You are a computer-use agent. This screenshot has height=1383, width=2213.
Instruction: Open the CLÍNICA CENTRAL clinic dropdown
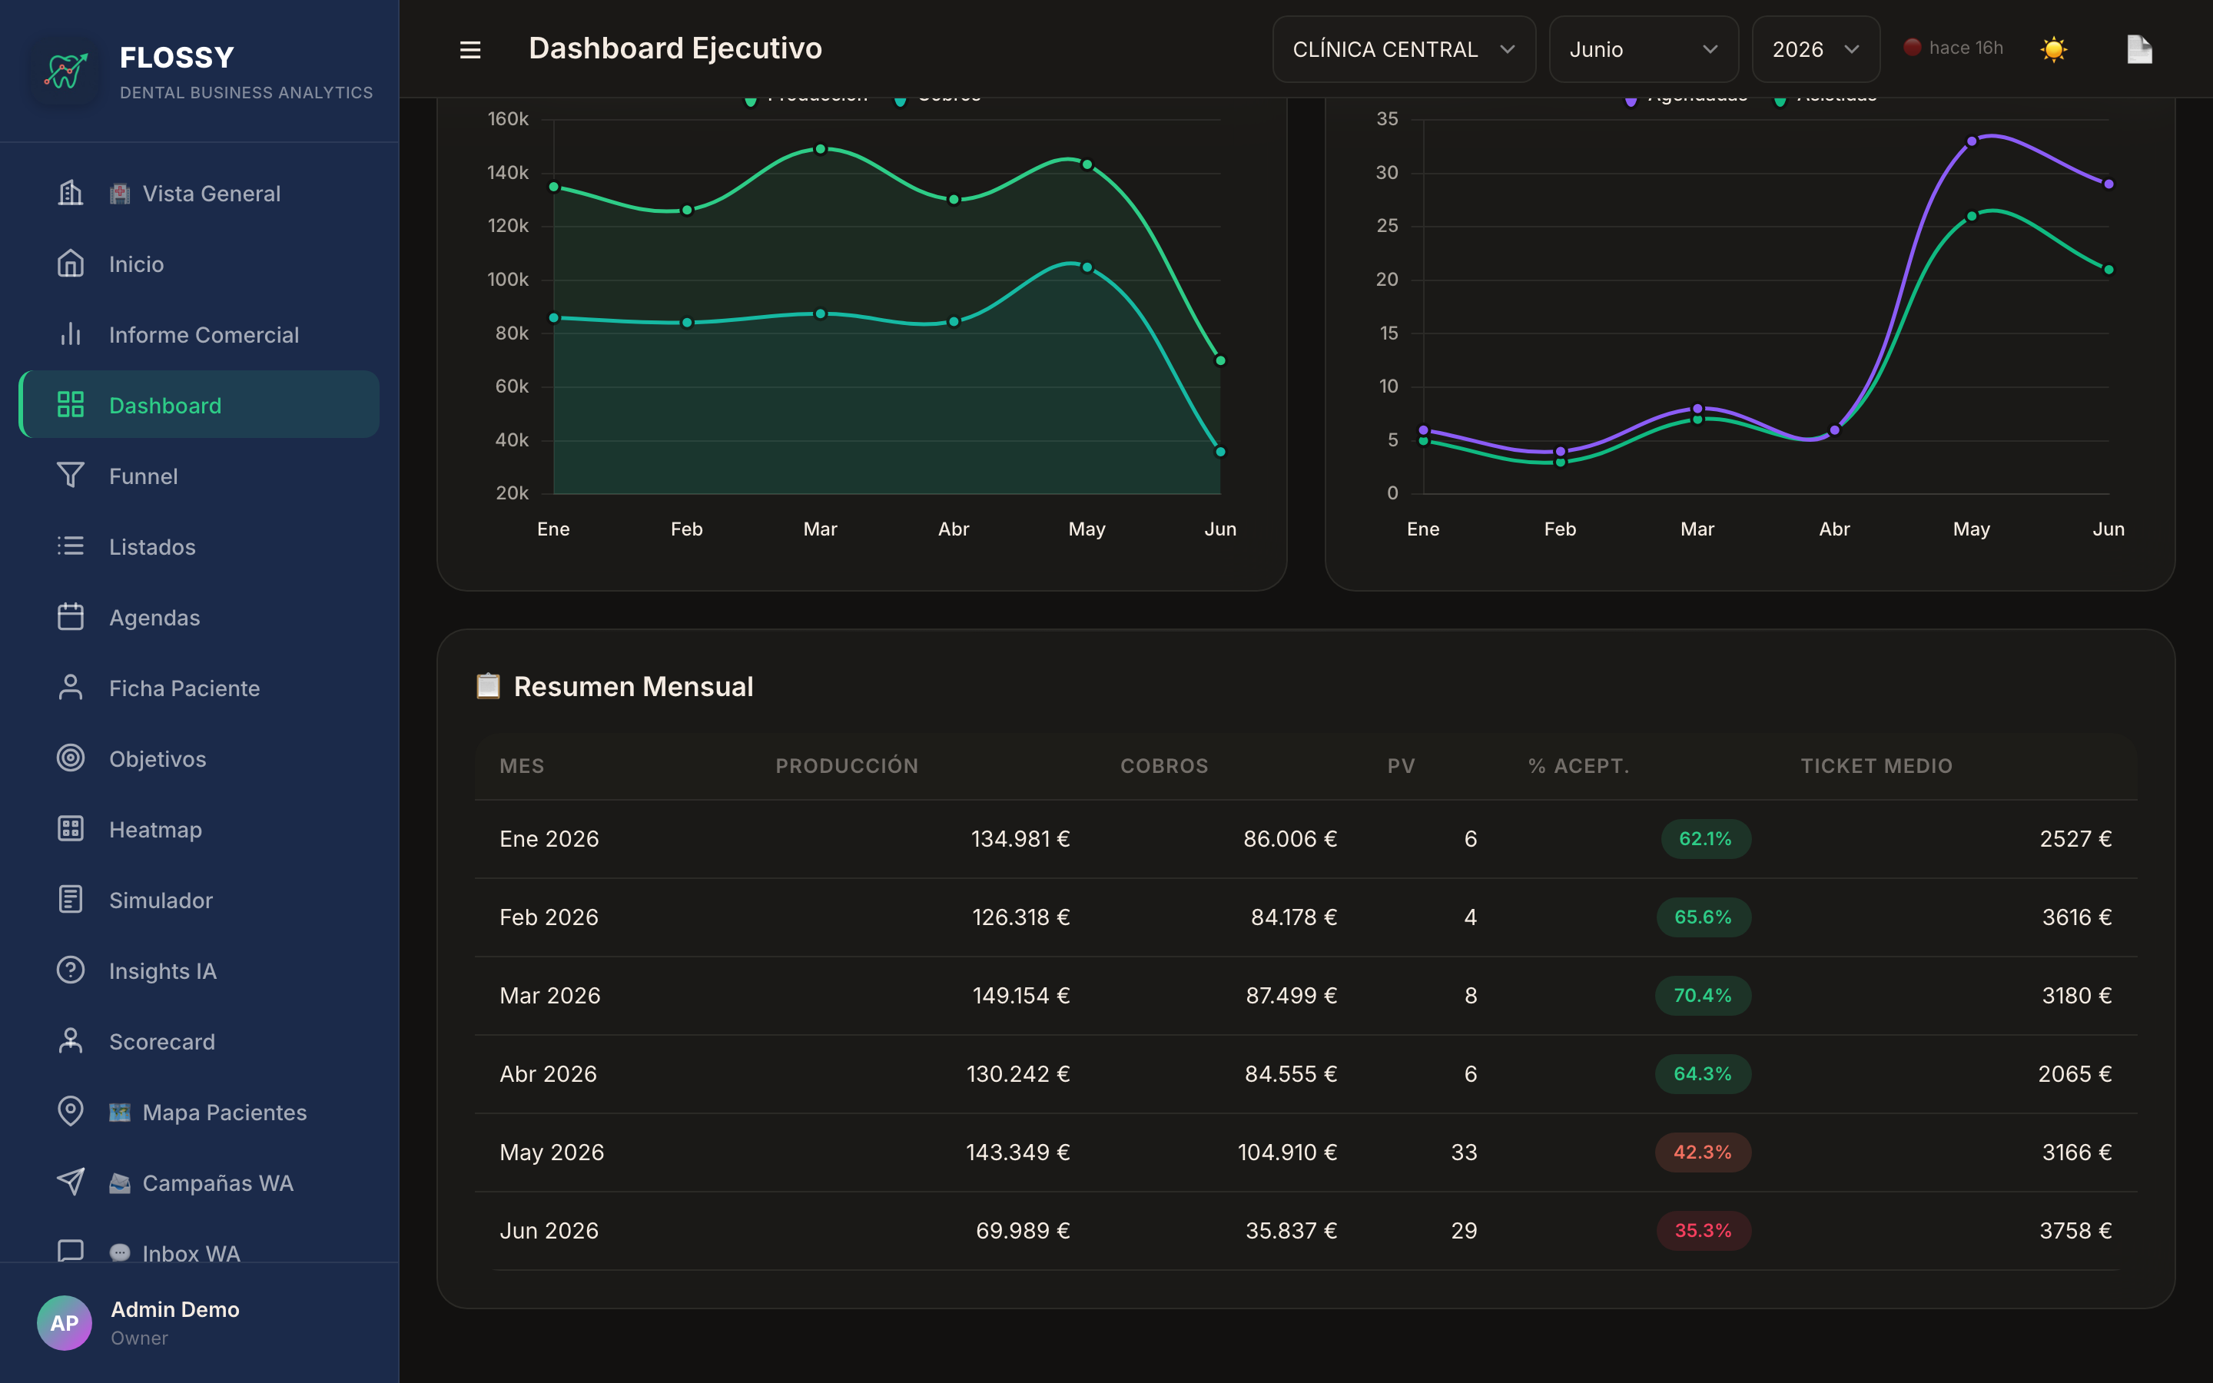tap(1404, 49)
